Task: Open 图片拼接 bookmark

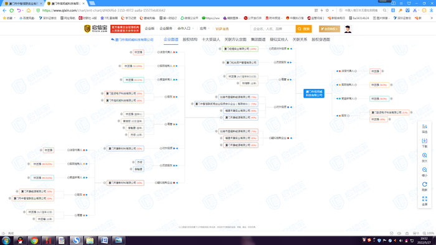Action: pyautogui.click(x=381, y=18)
